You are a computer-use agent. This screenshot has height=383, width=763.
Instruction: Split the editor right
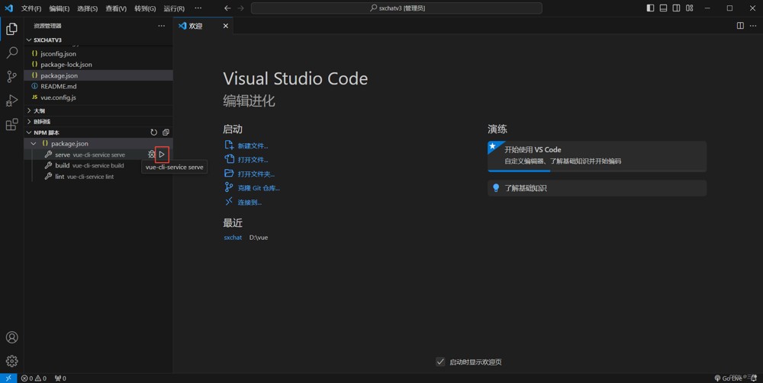click(740, 26)
